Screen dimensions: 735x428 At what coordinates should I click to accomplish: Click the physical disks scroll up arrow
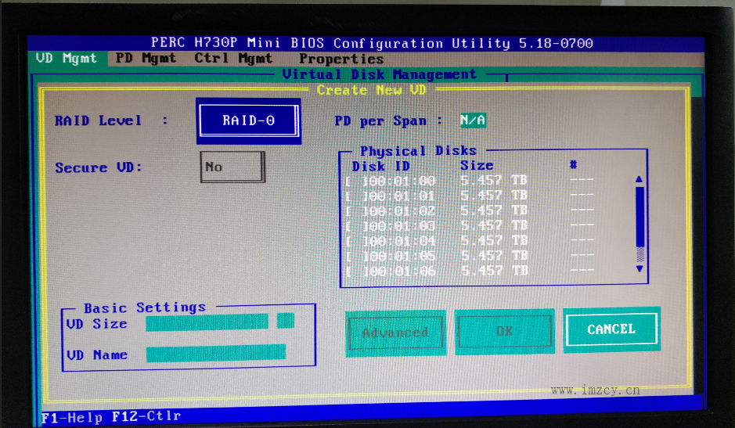coord(639,179)
